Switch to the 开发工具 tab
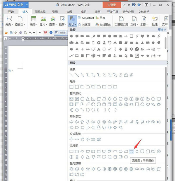This screenshot has width=175, height=181. pyautogui.click(x=113, y=12)
